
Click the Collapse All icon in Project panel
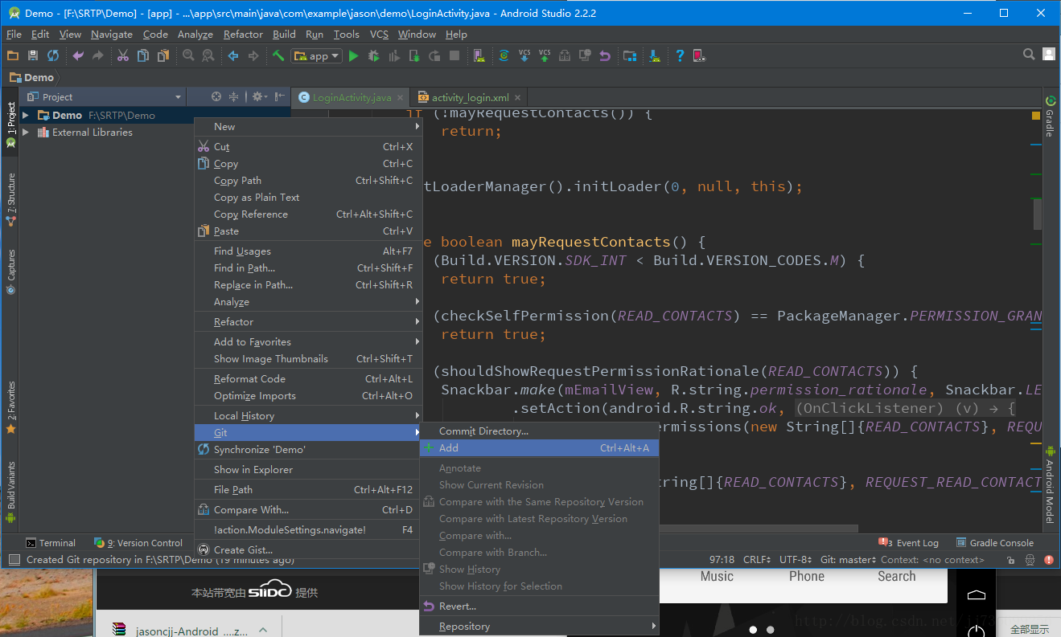(x=234, y=96)
